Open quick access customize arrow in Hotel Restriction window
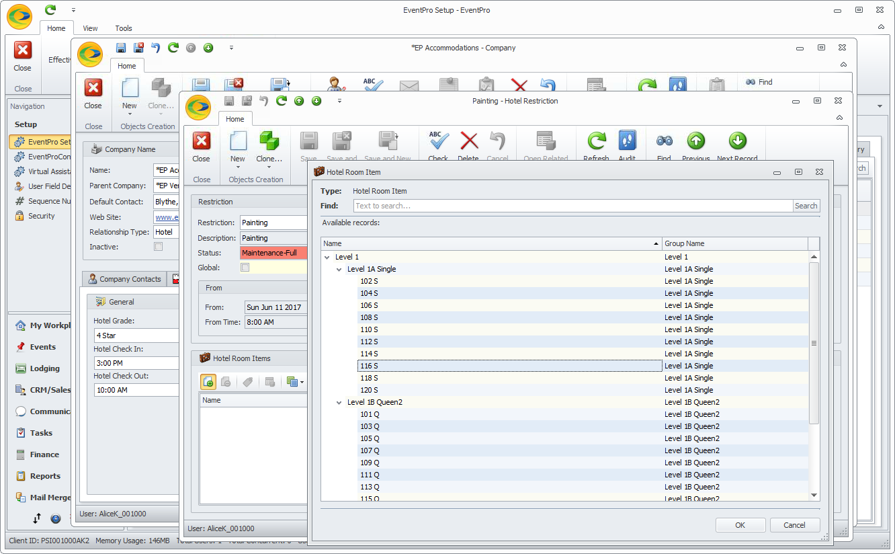This screenshot has height=554, width=895. [x=340, y=101]
